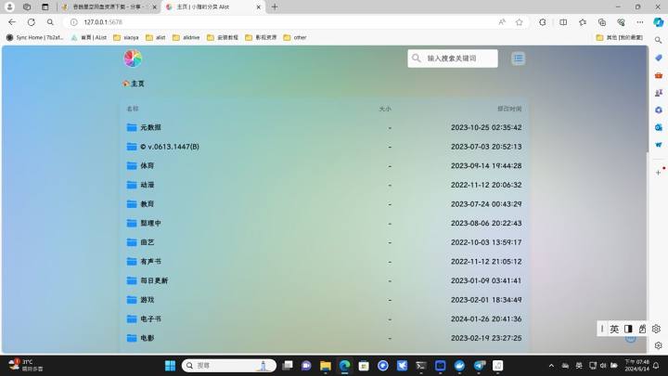668x376 pixels.
Task: Open a new browser tab
Action: [275, 6]
